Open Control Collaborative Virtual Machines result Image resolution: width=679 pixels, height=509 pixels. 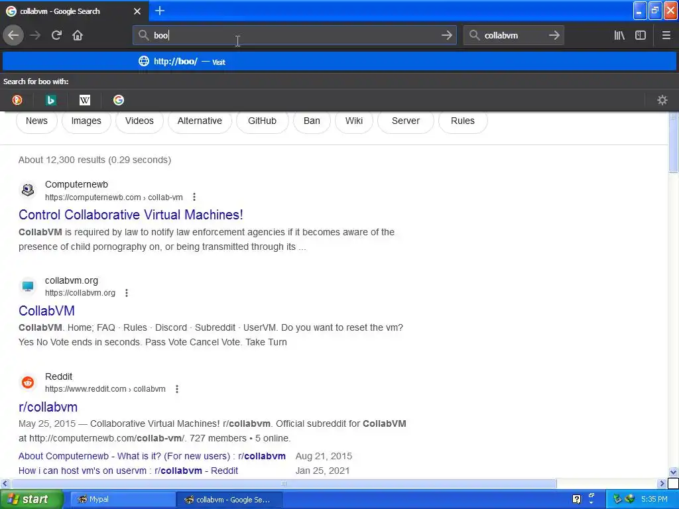point(131,215)
